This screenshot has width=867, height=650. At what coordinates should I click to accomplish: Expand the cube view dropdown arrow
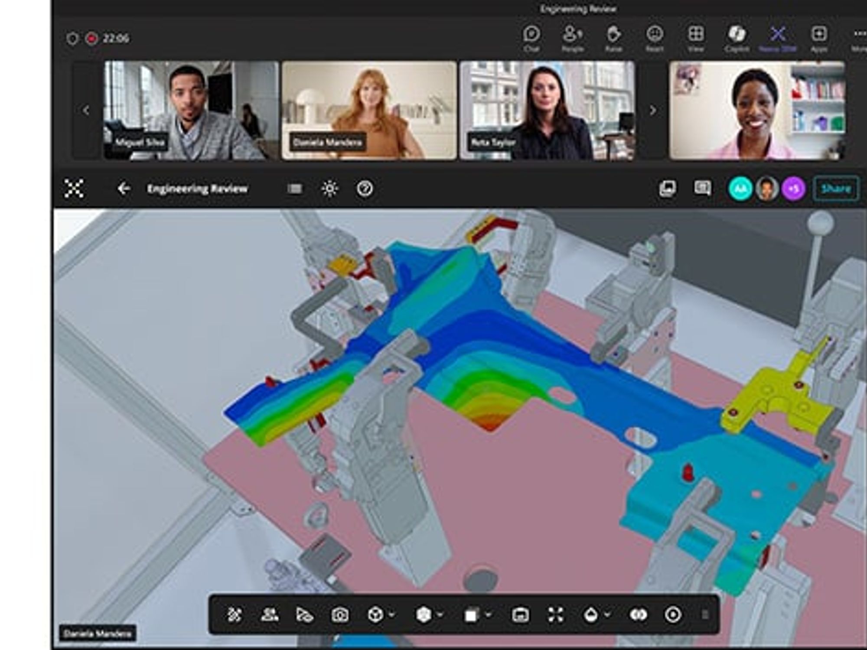392,614
